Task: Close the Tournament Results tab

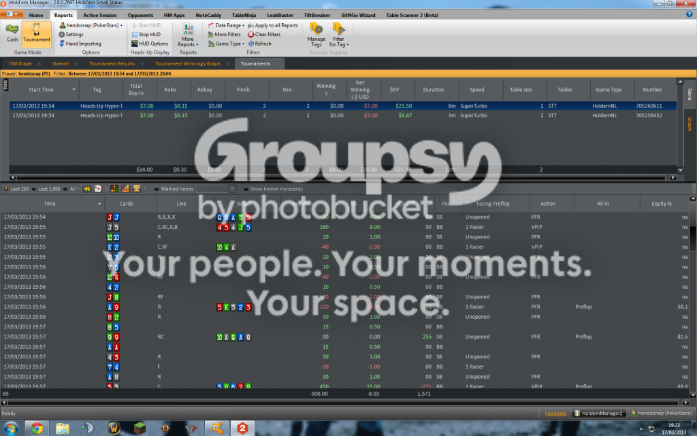Action: coord(142,63)
